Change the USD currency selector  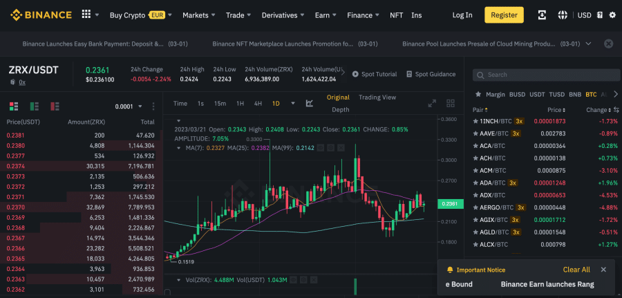pyautogui.click(x=584, y=15)
